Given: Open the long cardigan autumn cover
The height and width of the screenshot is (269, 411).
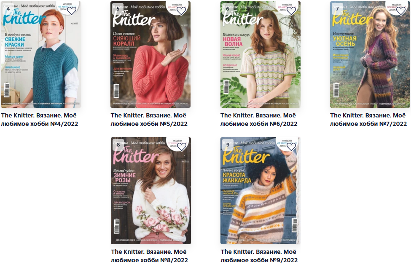Looking at the screenshot, I should 370,54.
